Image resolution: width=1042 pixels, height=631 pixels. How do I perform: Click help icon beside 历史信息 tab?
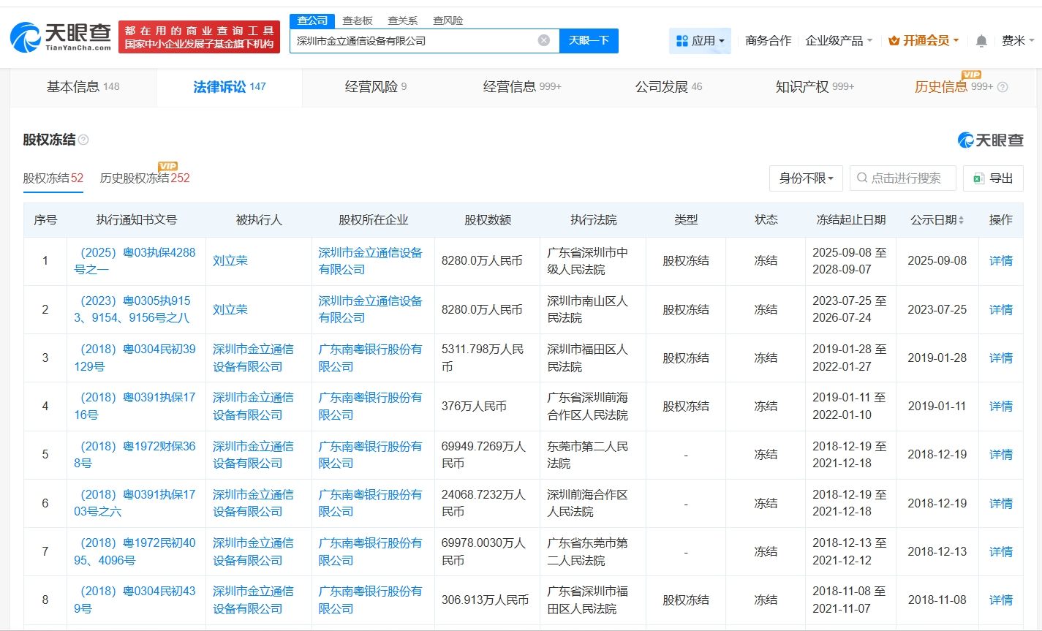point(1003,87)
